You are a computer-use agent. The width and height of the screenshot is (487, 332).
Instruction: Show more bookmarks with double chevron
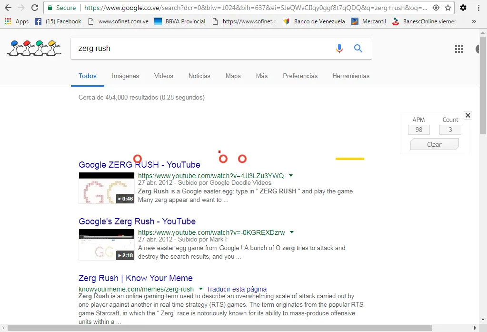tap(474, 21)
